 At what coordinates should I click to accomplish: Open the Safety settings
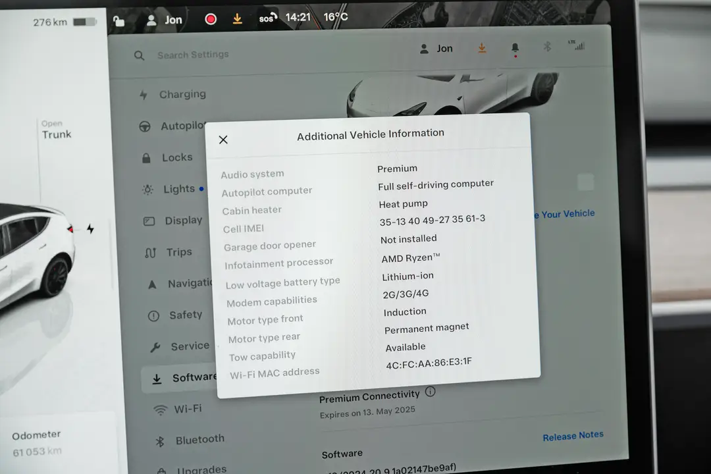186,315
